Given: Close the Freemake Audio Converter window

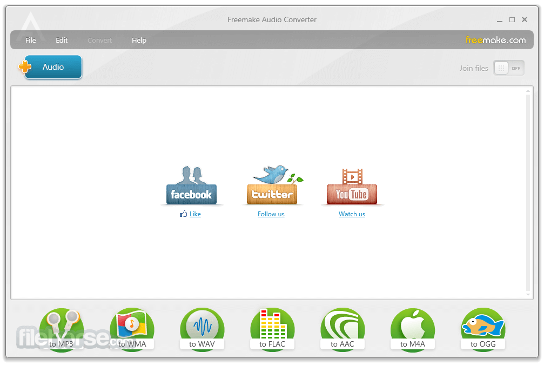Looking at the screenshot, I should tap(525, 19).
